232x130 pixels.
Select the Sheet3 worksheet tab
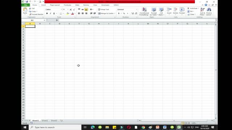click(x=54, y=121)
